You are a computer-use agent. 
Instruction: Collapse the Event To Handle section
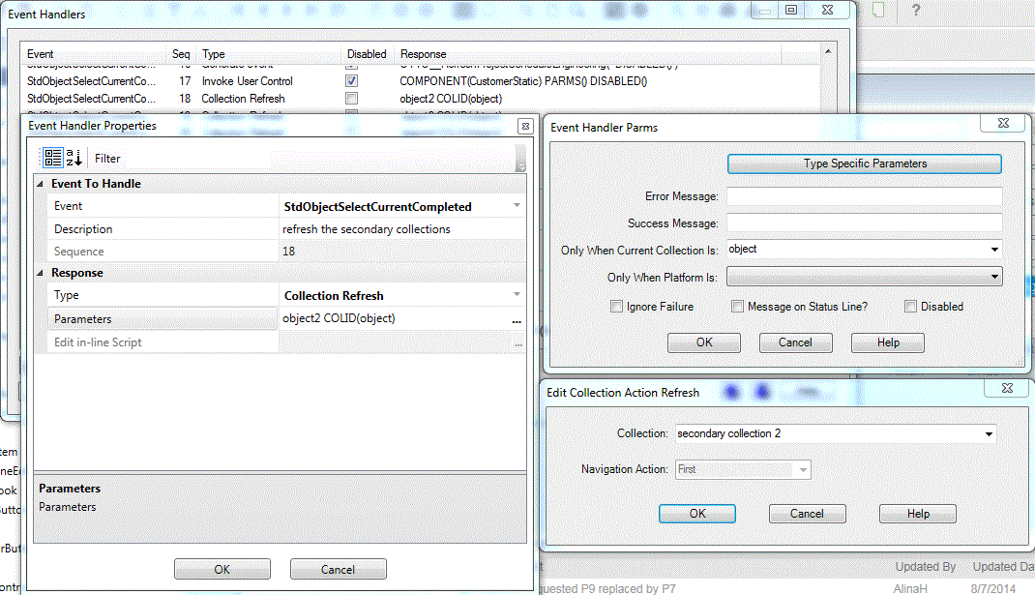pyautogui.click(x=39, y=183)
